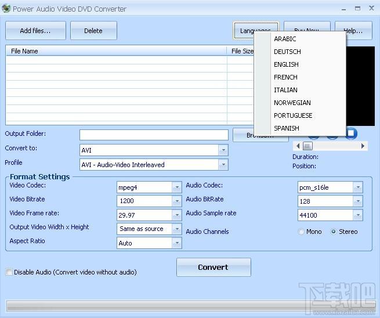Close the converter window
The image size is (380, 318).
coord(371,8)
